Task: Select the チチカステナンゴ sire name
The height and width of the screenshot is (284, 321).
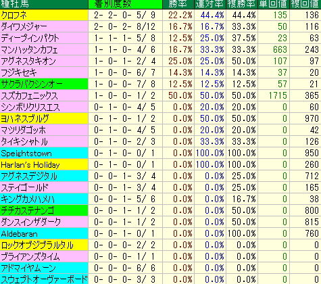Action: 28,210
